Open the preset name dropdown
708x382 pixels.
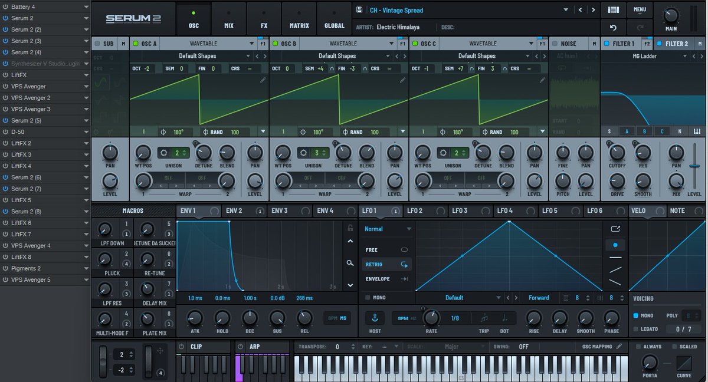click(566, 10)
